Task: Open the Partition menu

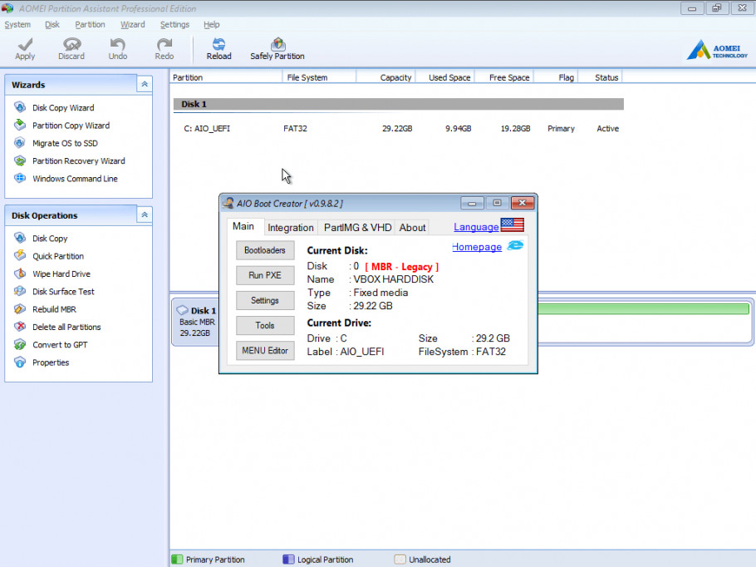Action: (x=90, y=25)
